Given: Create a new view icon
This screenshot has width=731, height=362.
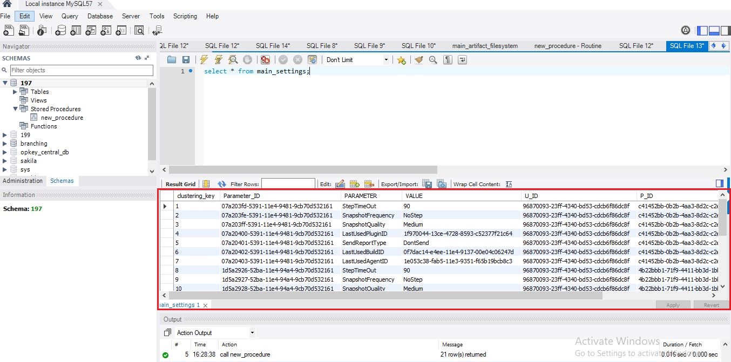Looking at the screenshot, I should [x=91, y=30].
